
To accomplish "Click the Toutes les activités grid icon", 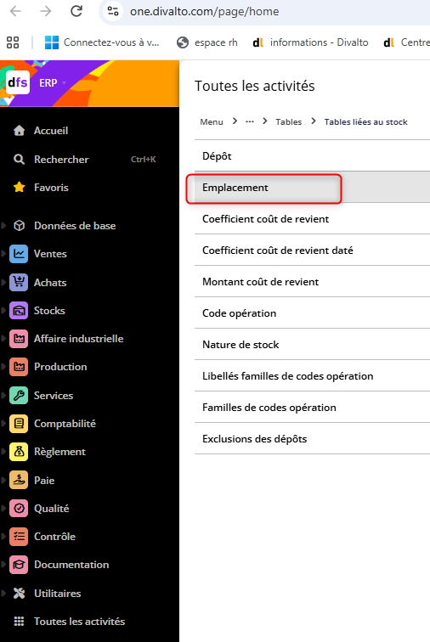I will (x=19, y=622).
